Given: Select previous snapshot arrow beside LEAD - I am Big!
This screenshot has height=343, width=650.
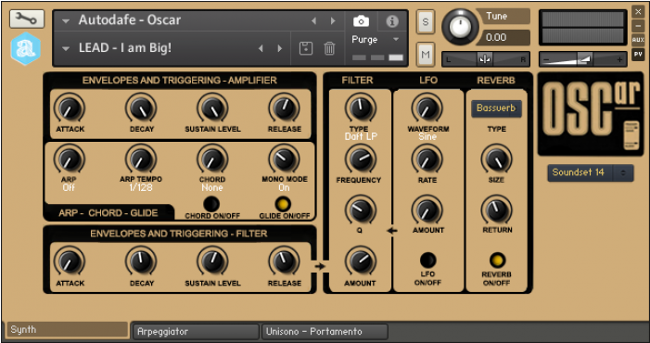Looking at the screenshot, I should pyautogui.click(x=261, y=48).
